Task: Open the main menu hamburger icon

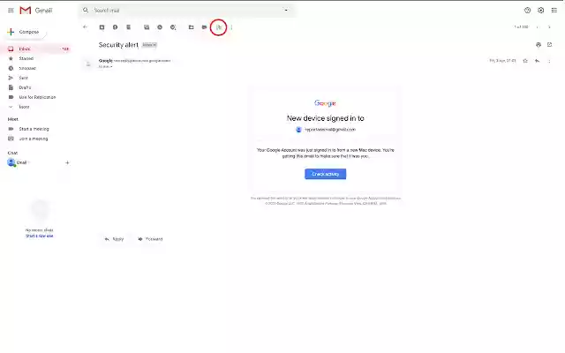Action: (x=11, y=11)
